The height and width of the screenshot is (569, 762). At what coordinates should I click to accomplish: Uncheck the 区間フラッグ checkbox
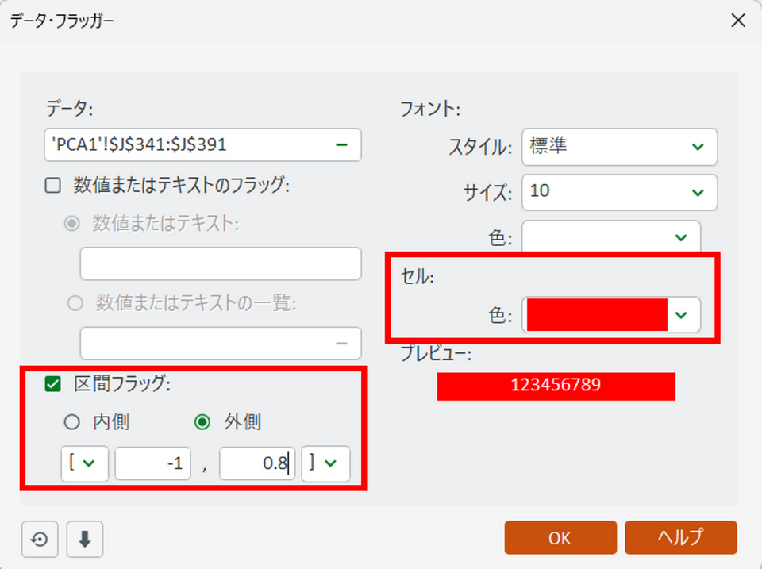(53, 384)
